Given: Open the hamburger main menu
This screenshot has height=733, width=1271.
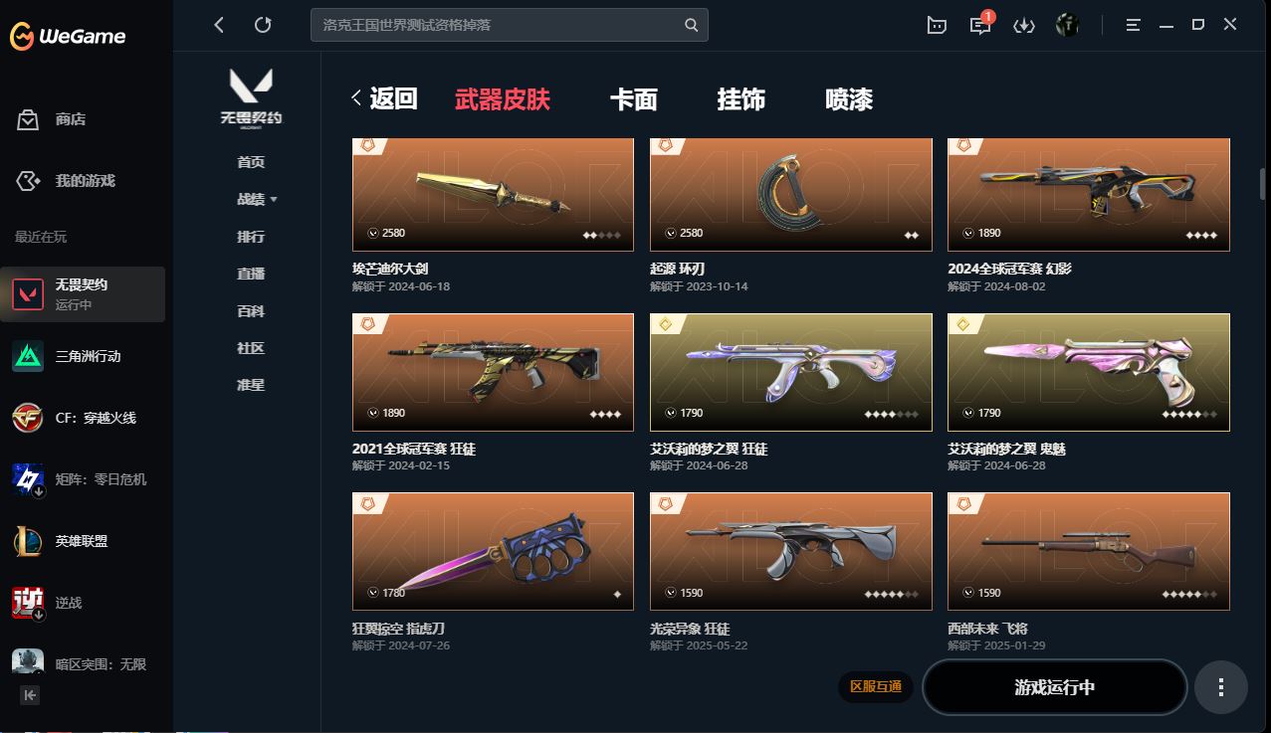Looking at the screenshot, I should pyautogui.click(x=1133, y=25).
